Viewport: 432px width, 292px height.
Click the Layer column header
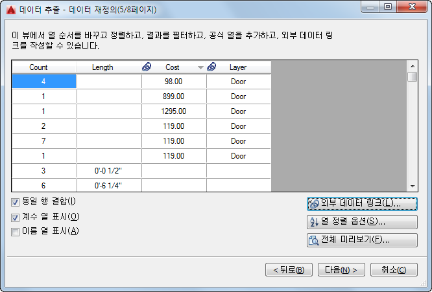pyautogui.click(x=239, y=67)
